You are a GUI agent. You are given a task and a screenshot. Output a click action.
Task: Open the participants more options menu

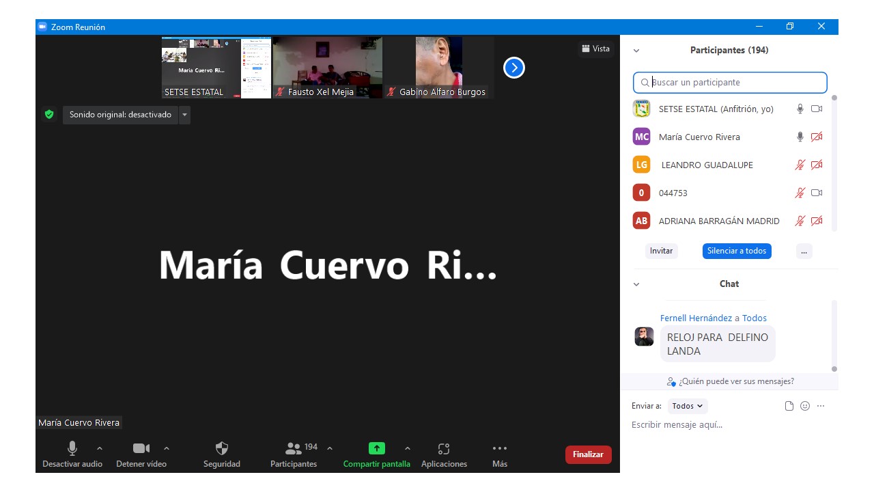click(804, 251)
